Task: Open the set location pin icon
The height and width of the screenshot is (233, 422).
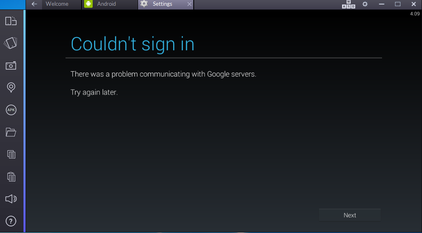Action: point(11,88)
